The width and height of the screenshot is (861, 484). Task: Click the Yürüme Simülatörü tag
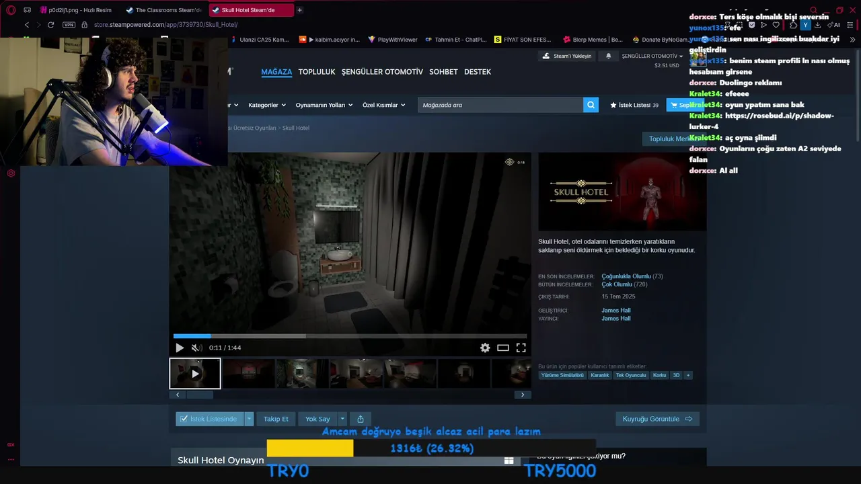tap(562, 375)
